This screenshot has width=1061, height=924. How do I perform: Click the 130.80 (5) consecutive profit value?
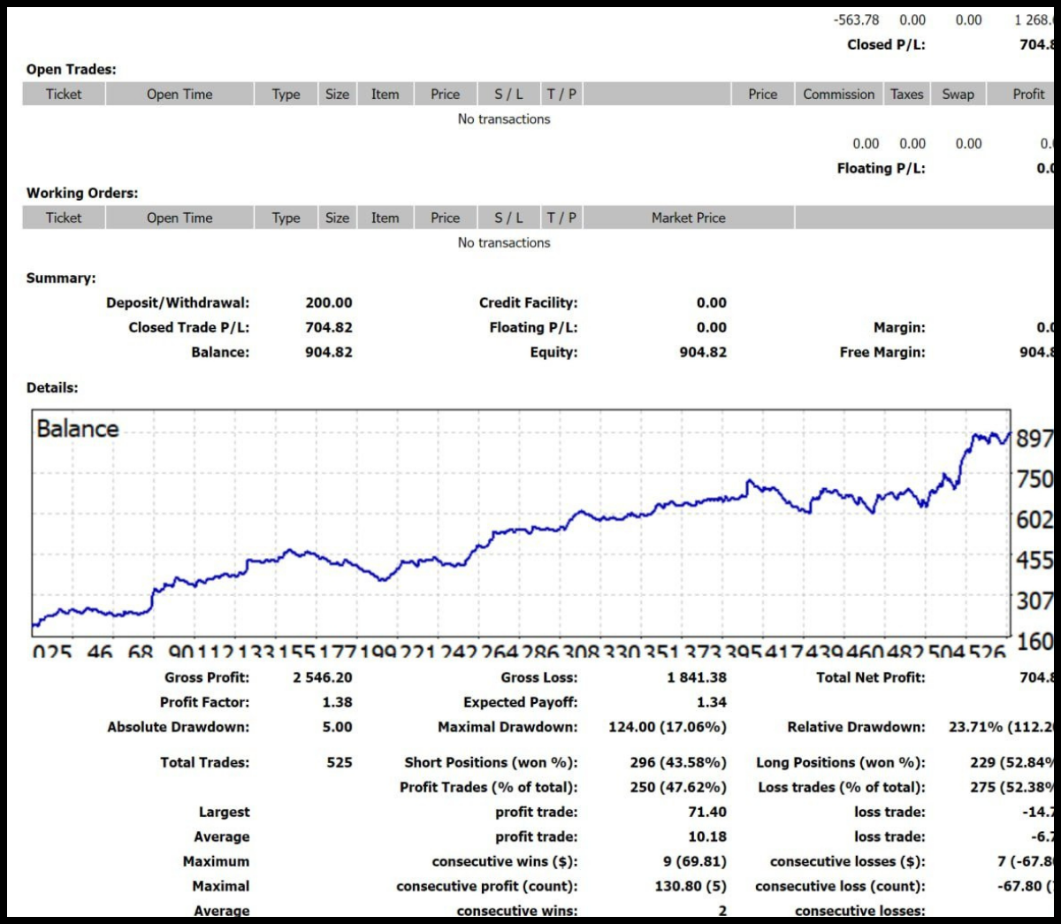point(691,886)
